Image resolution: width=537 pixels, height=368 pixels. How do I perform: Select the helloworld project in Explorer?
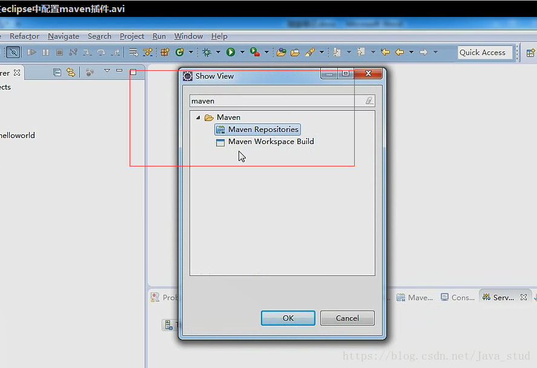(18, 135)
